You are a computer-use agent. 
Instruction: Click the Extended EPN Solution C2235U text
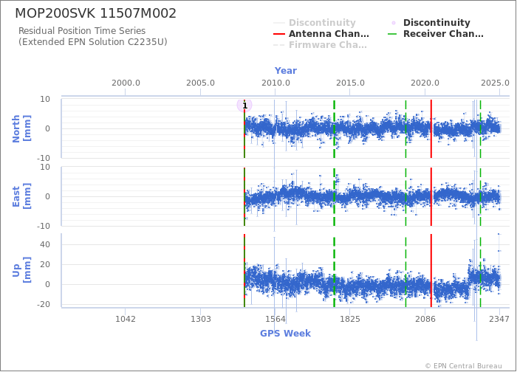[x=92, y=42]
